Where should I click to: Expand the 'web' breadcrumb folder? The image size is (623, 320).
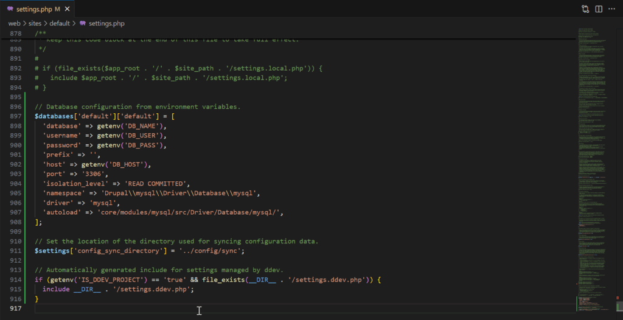coord(14,23)
